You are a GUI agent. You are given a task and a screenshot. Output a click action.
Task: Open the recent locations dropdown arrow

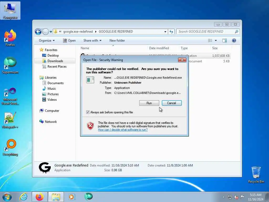(x=51, y=32)
